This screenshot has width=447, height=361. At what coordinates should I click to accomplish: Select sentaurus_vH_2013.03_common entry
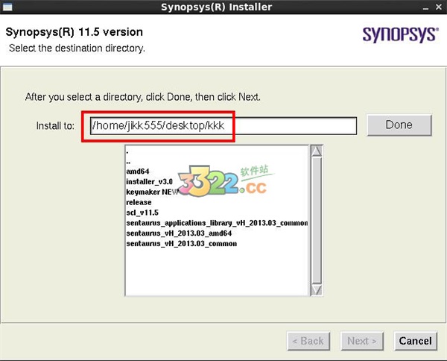181,243
